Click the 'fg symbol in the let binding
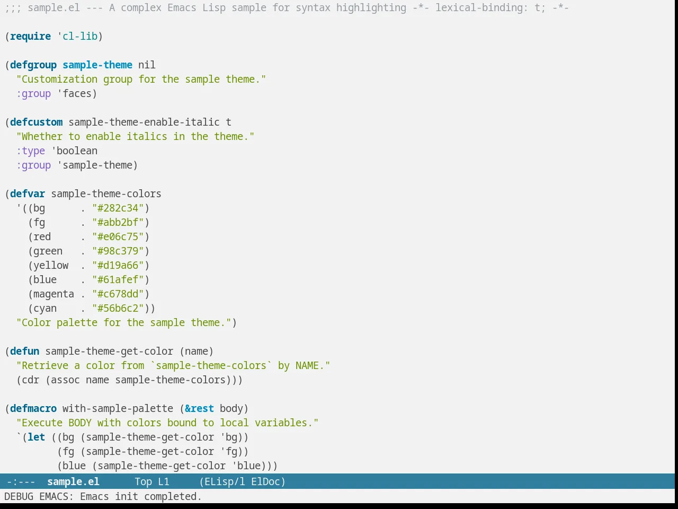This screenshot has height=509, width=678. click(229, 451)
